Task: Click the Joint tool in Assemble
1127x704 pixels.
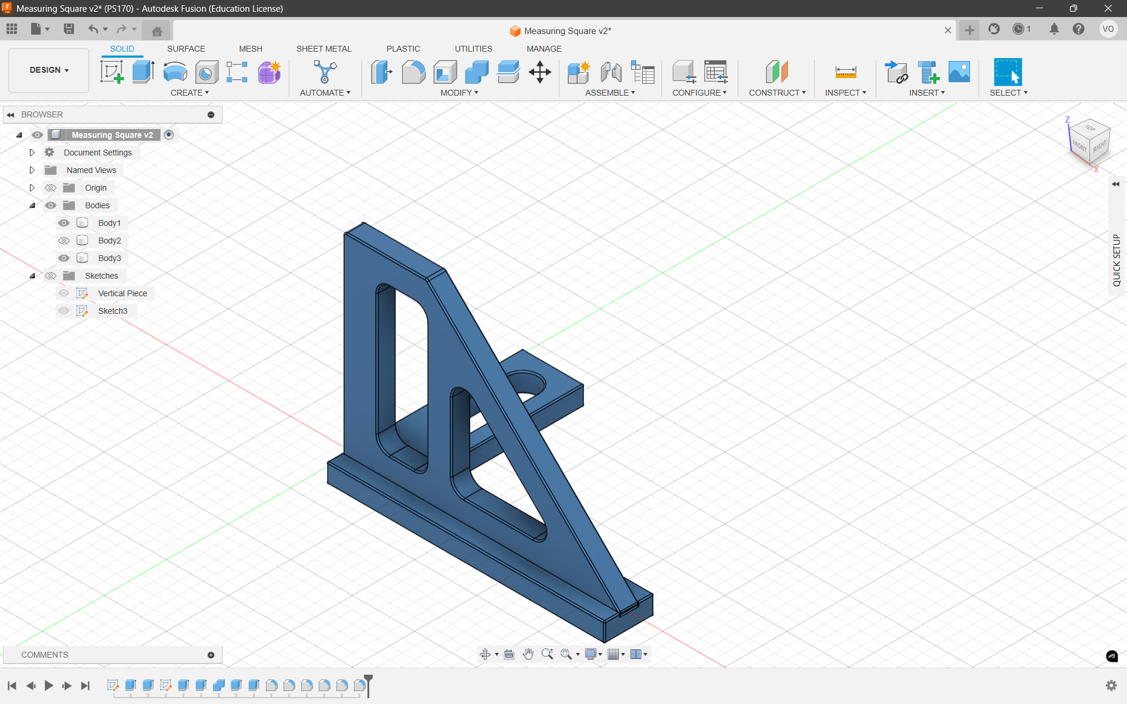Action: 610,72
